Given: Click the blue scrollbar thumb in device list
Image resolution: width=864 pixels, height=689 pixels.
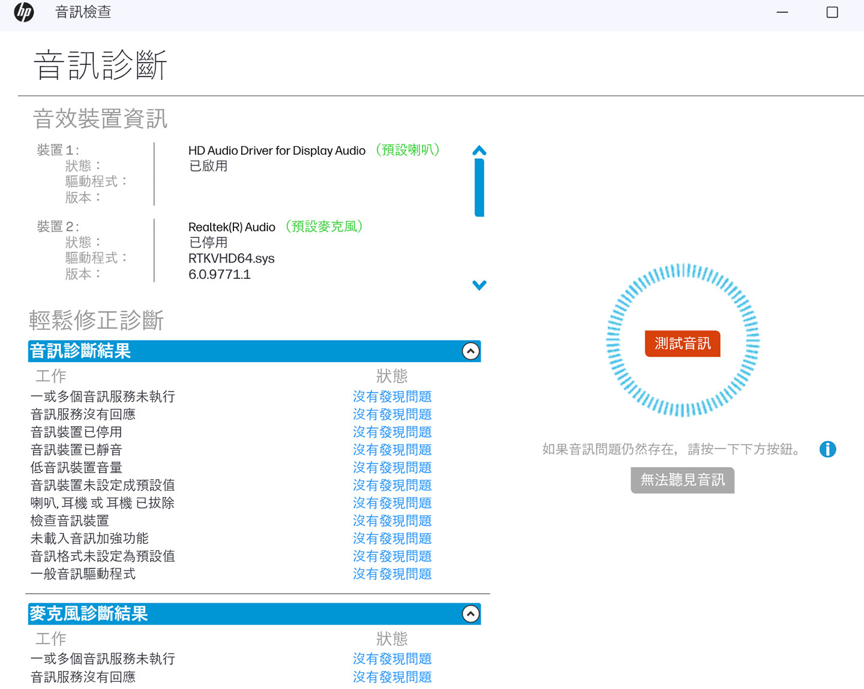Looking at the screenshot, I should click(x=479, y=186).
